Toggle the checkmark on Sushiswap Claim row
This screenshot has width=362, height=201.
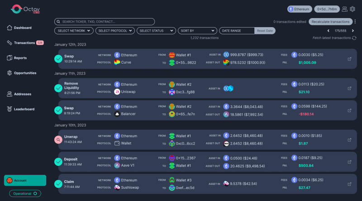point(58,184)
